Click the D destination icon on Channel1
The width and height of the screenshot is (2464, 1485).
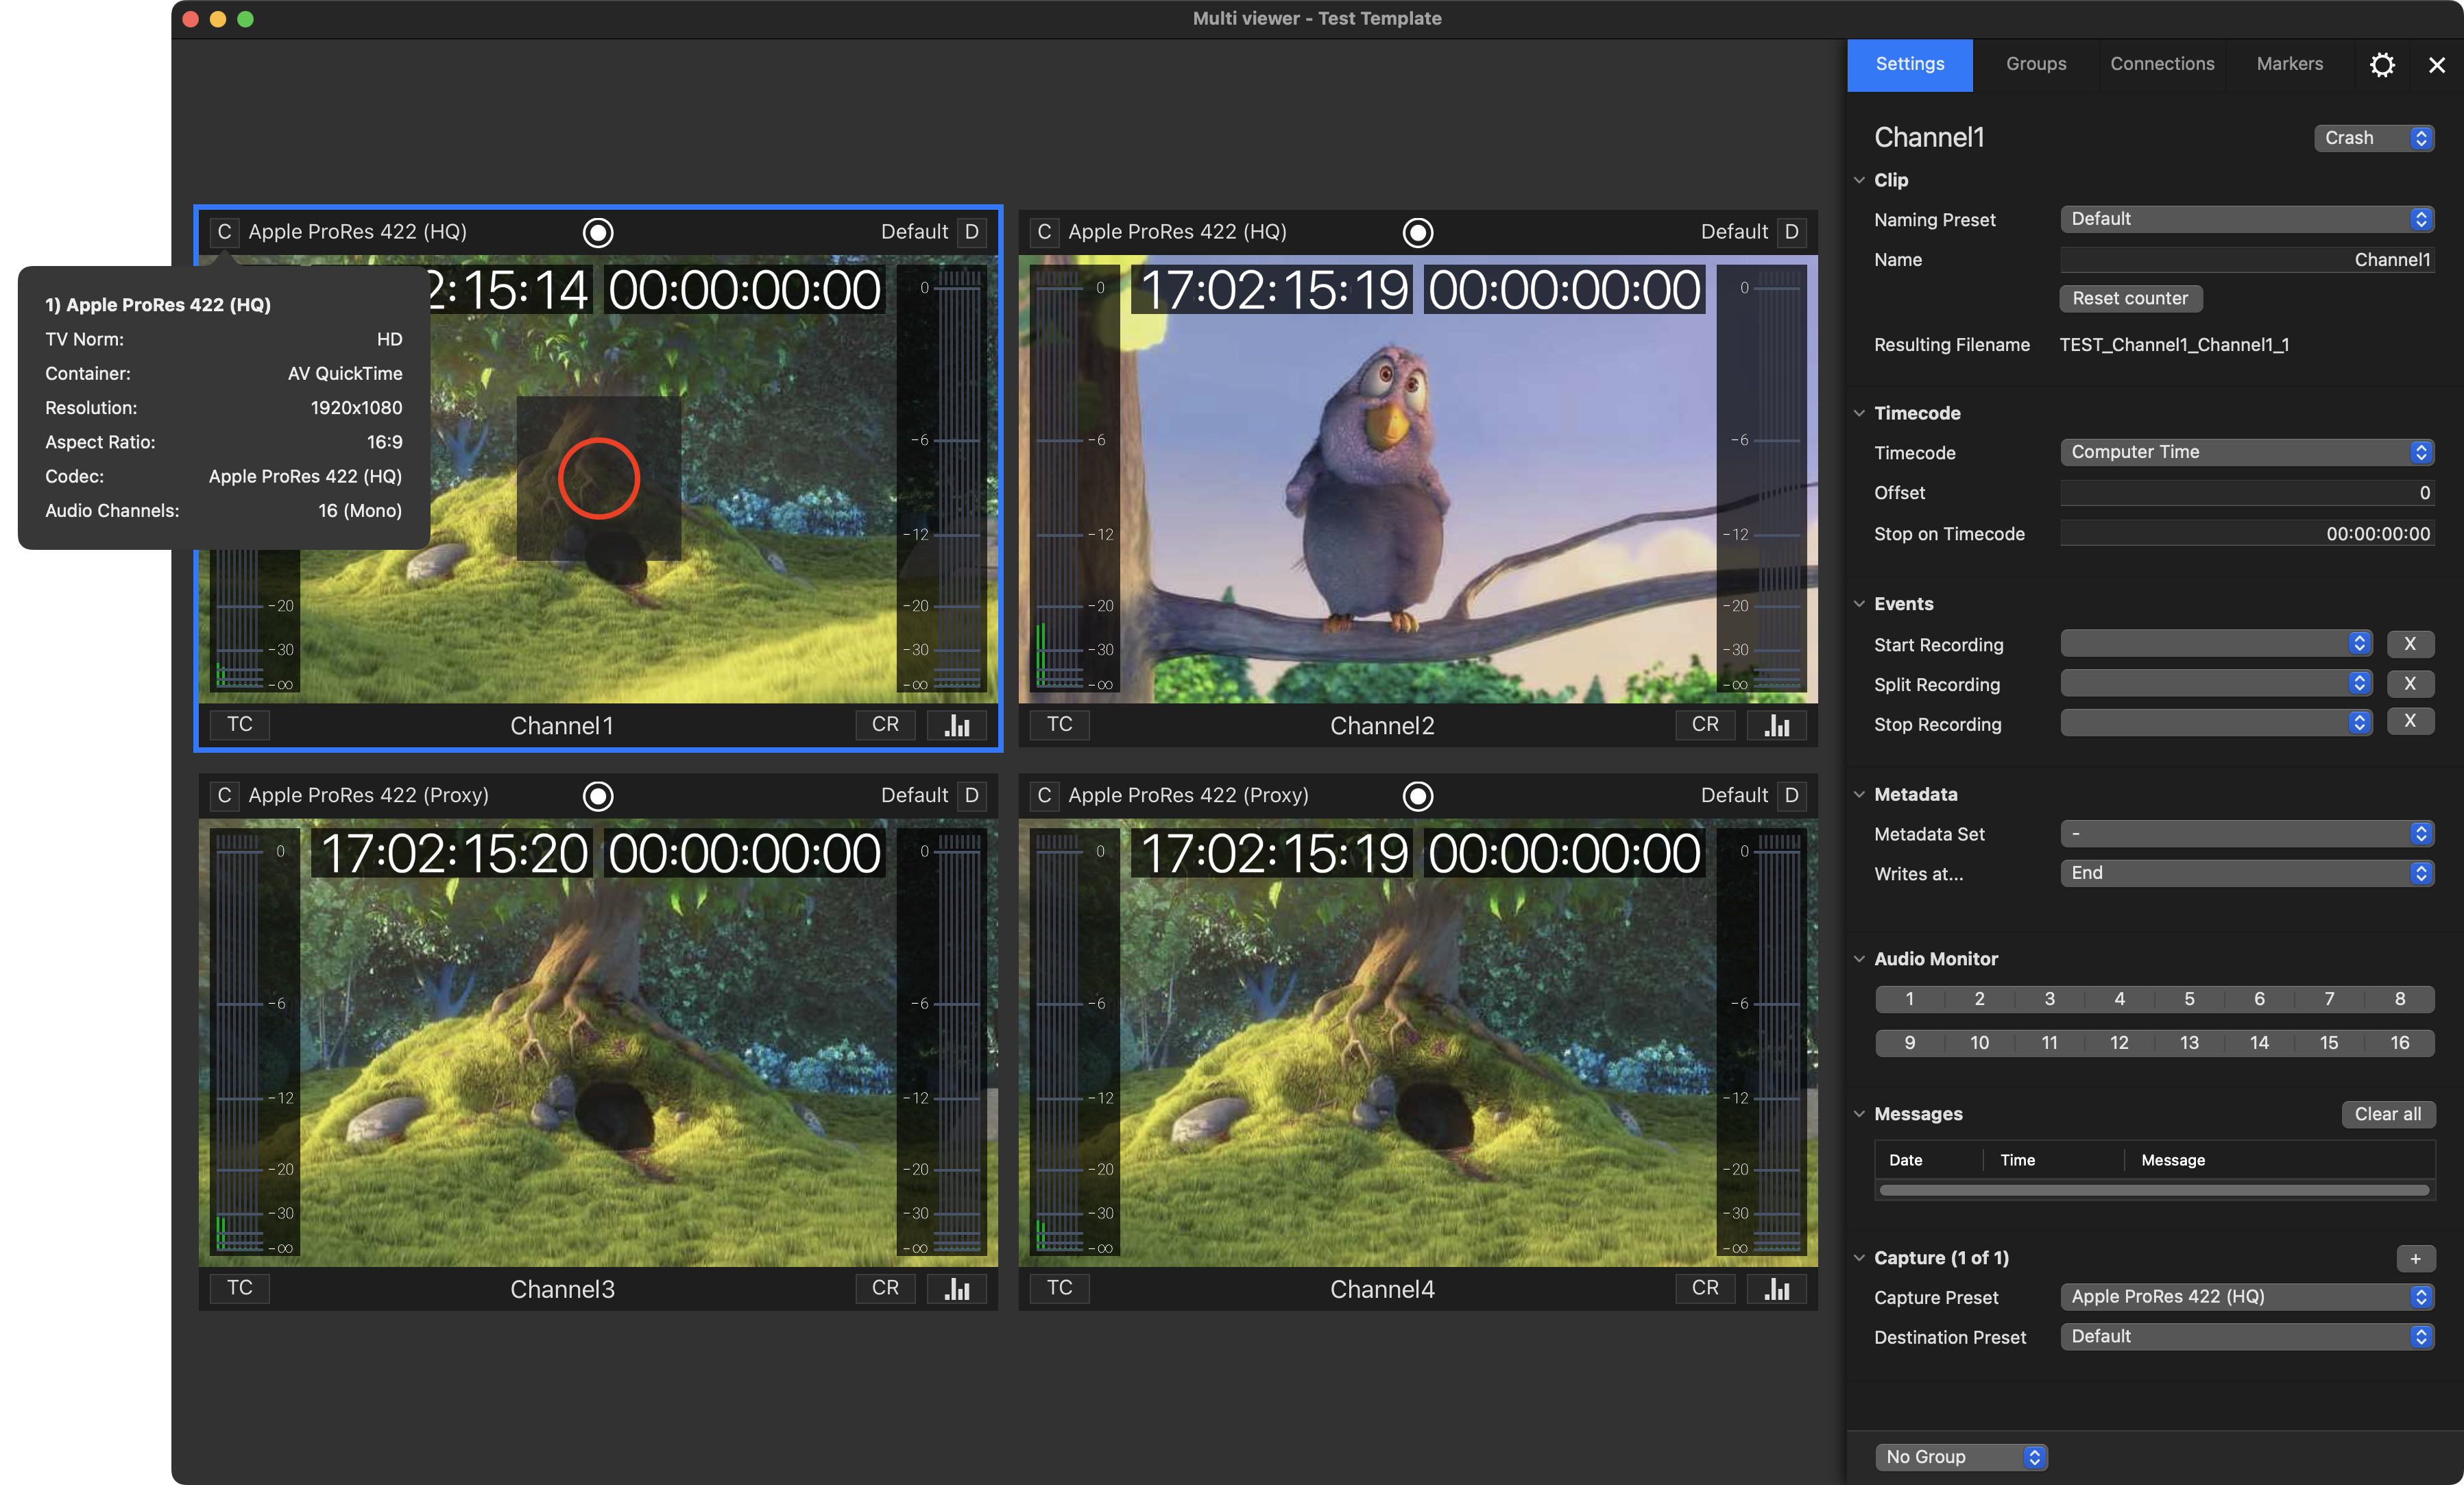[x=971, y=232]
